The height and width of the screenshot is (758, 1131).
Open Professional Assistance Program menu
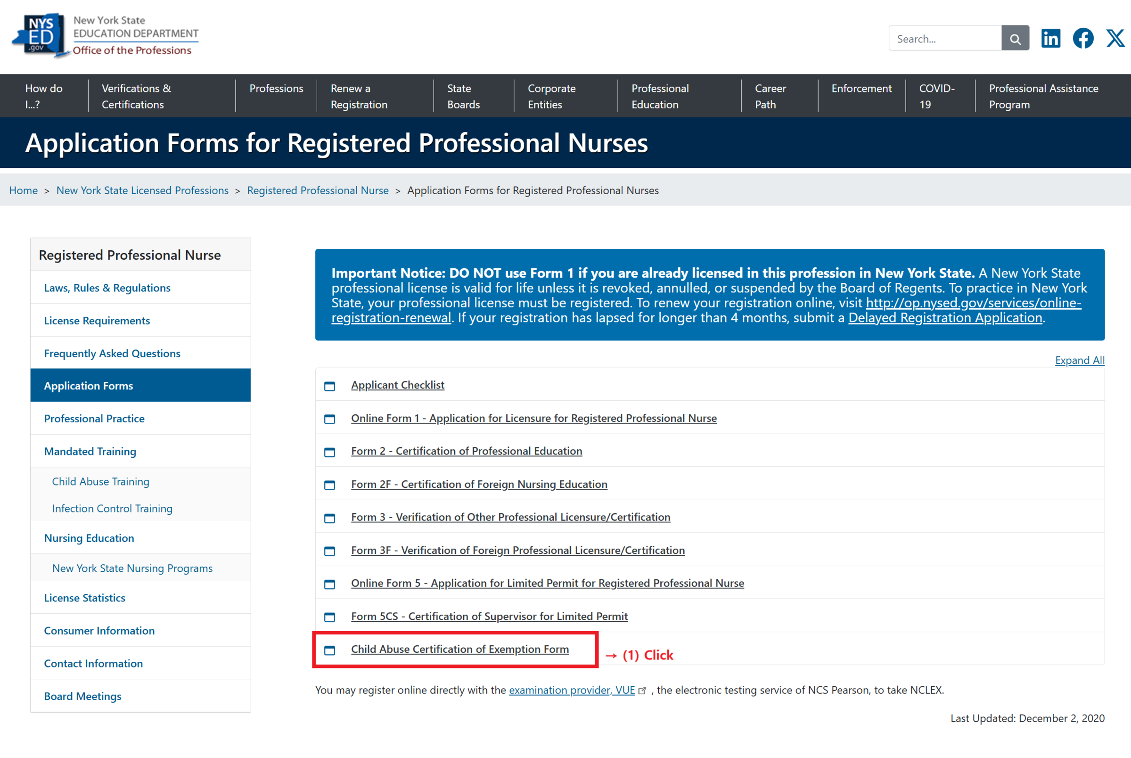point(1043,96)
